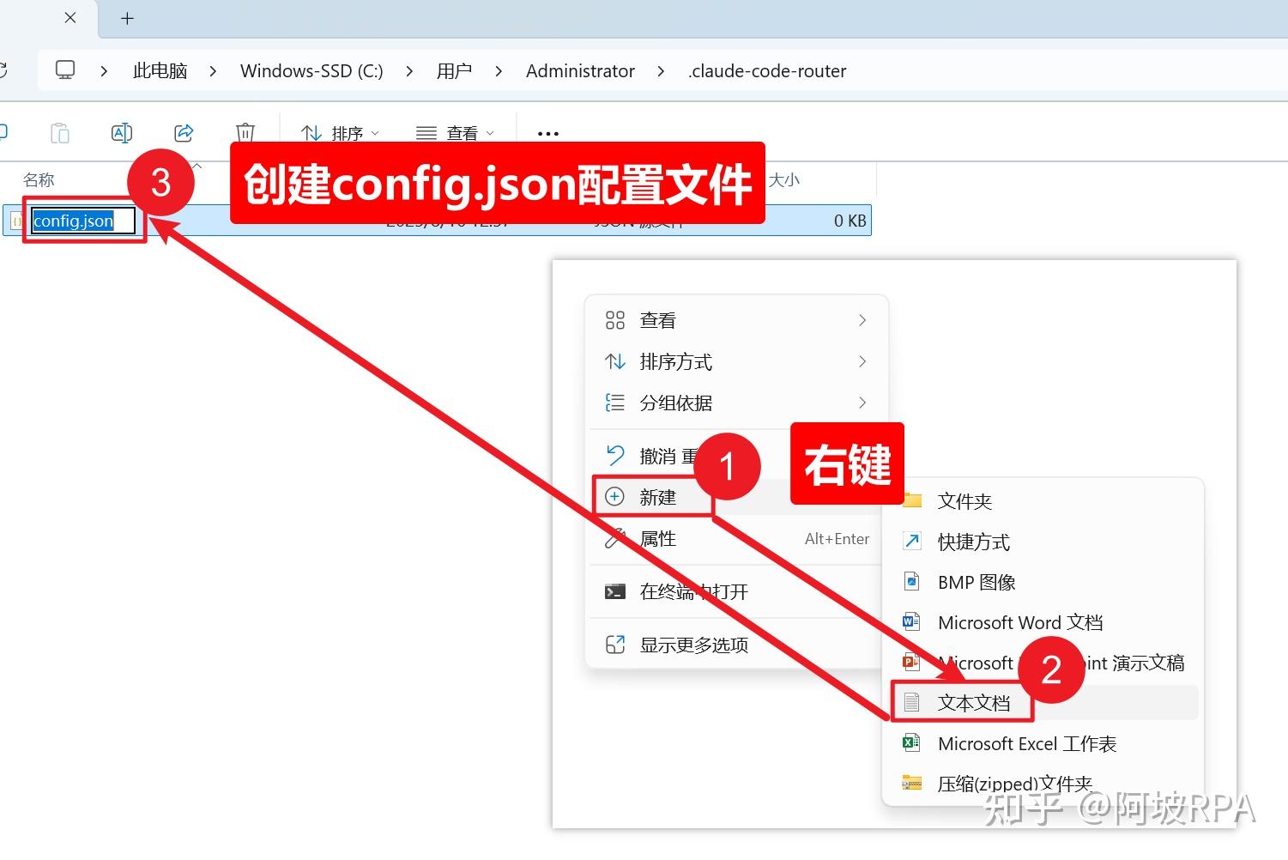Select the Rename icon in the toolbar

coord(121,133)
